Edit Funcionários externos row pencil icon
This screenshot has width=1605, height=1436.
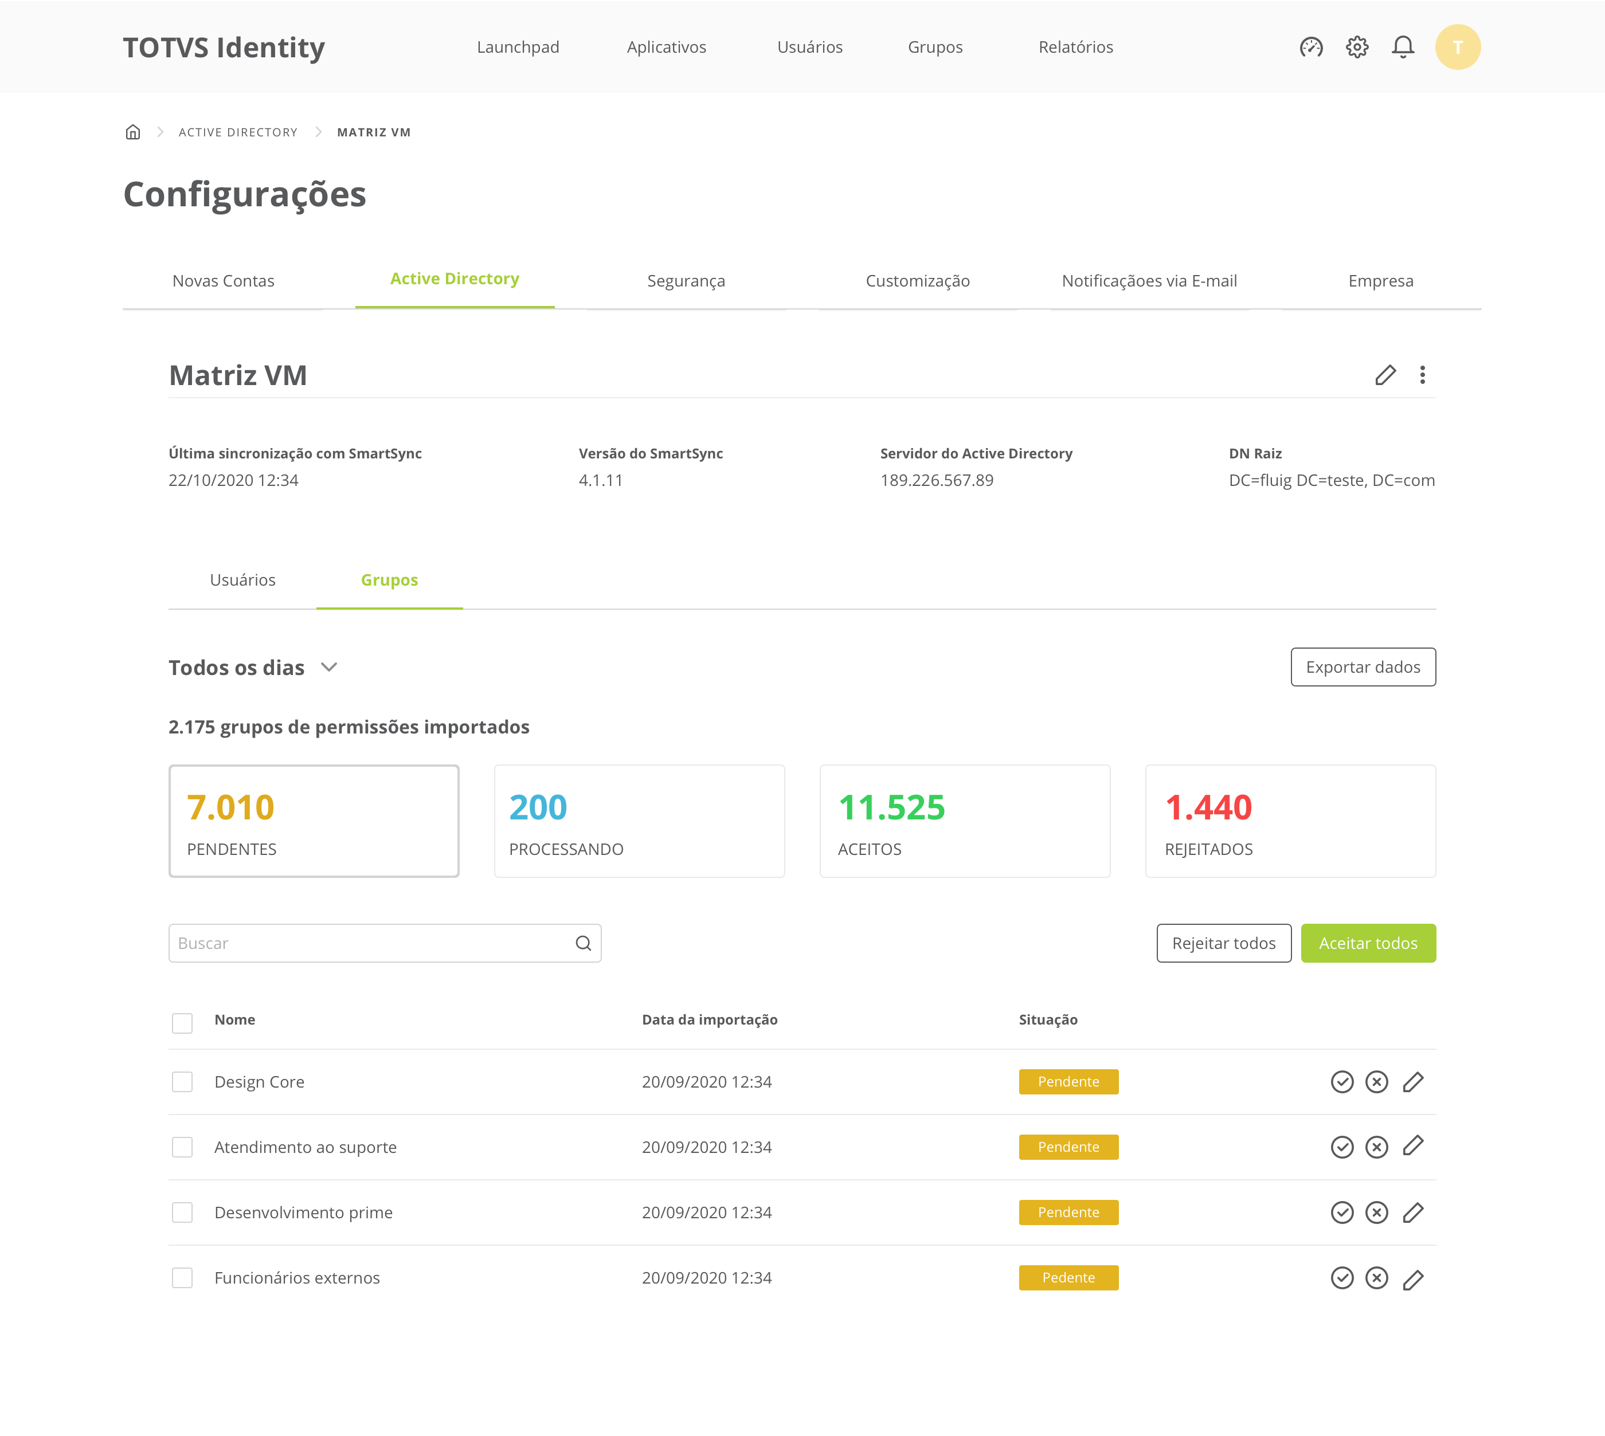[1412, 1279]
